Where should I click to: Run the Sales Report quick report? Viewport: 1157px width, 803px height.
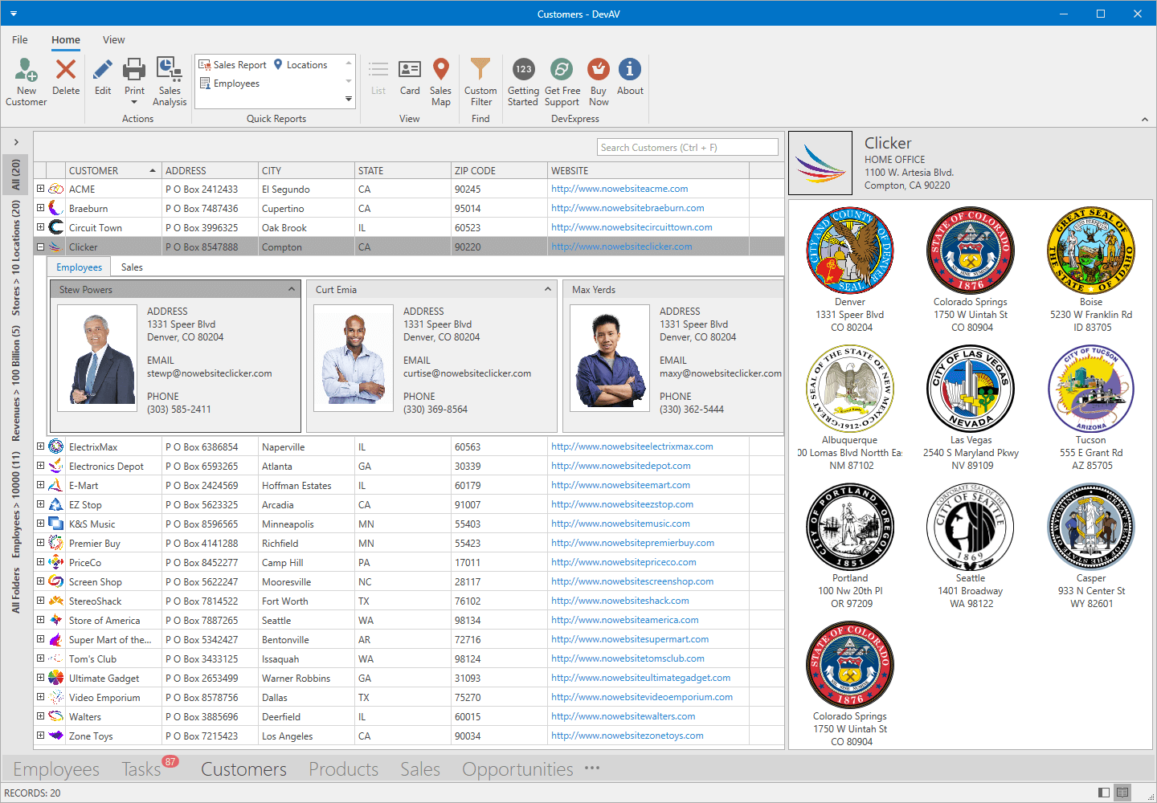point(238,64)
